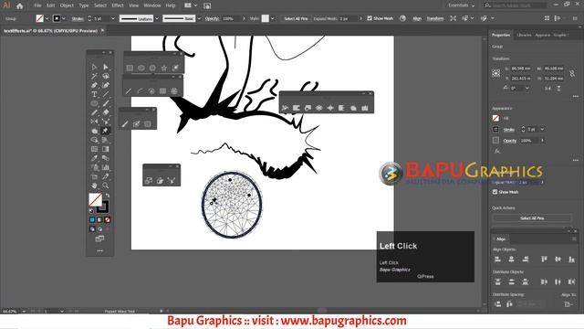The width and height of the screenshot is (584, 329).
Task: Click the Transform link in control bar
Action: 435,18
